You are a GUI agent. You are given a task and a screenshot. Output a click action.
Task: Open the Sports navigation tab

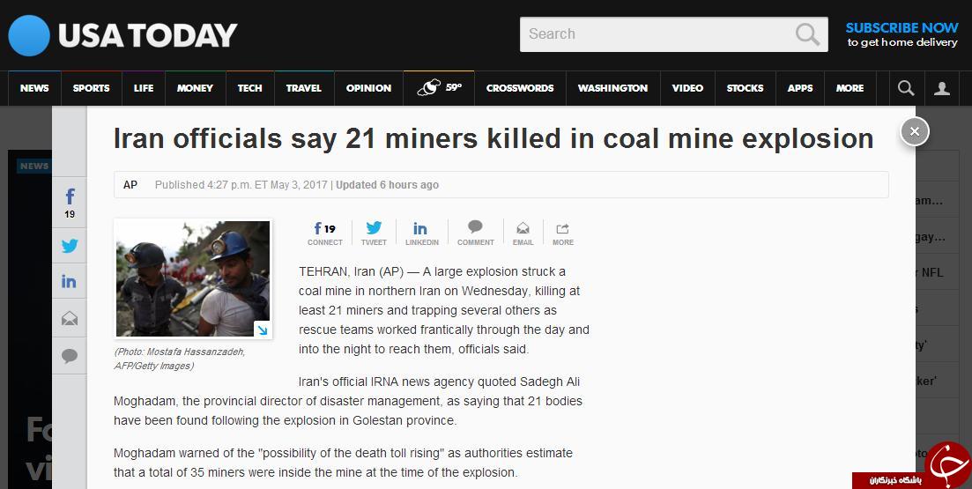tap(91, 88)
